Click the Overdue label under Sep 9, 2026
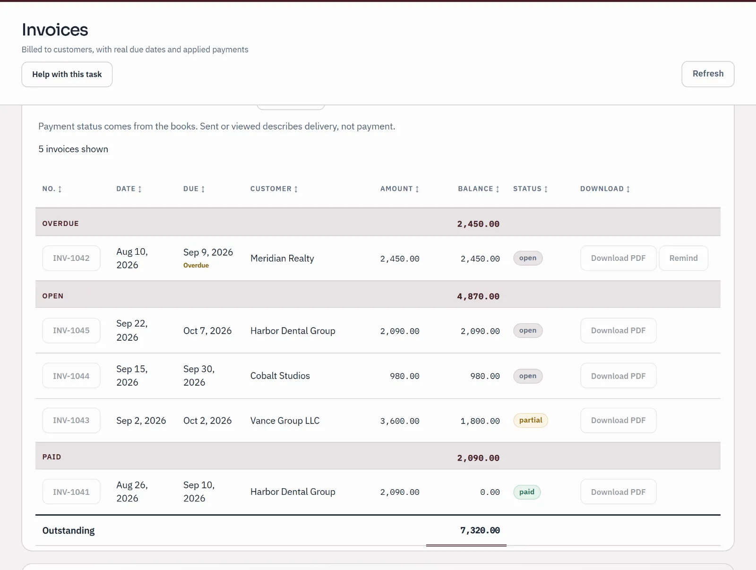The width and height of the screenshot is (756, 570). [196, 265]
